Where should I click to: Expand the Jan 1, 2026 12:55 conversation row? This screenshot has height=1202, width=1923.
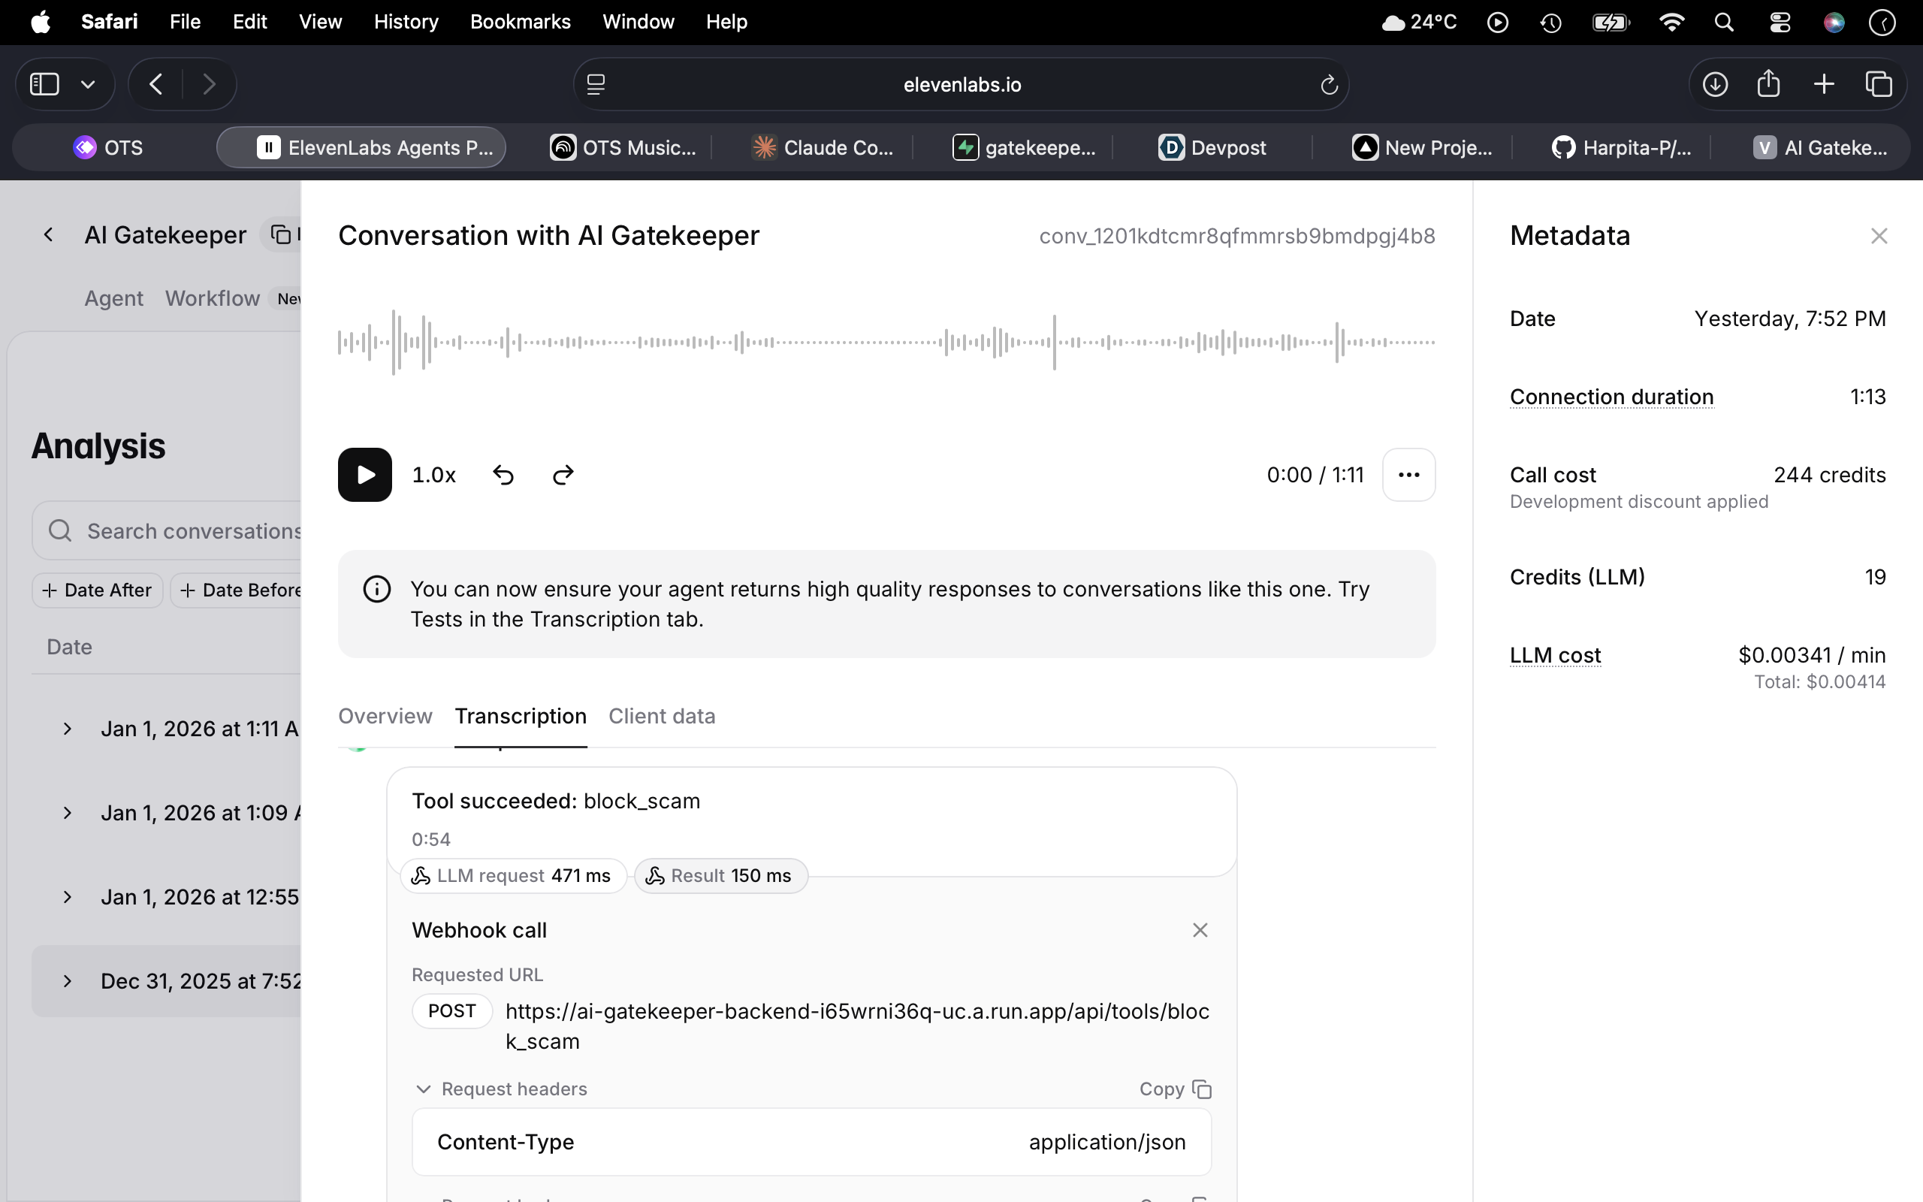68,898
